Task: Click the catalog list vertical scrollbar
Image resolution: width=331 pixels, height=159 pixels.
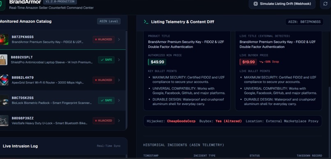Action: click(126, 80)
